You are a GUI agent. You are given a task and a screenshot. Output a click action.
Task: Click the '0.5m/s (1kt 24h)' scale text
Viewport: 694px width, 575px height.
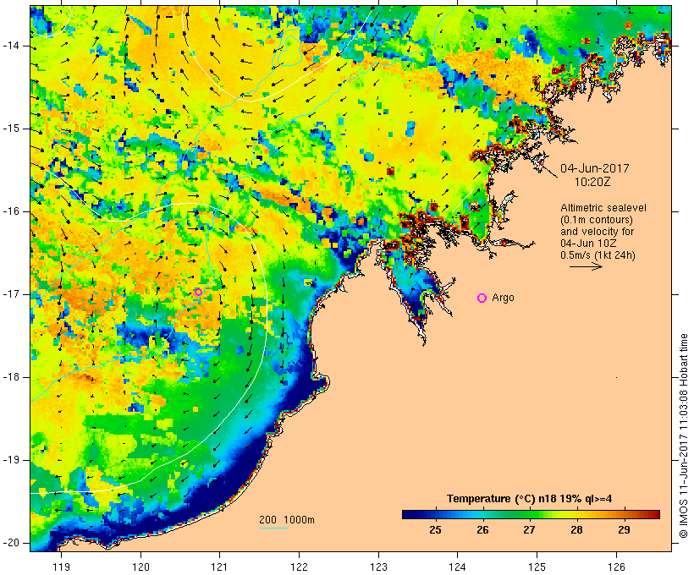[x=598, y=255]
